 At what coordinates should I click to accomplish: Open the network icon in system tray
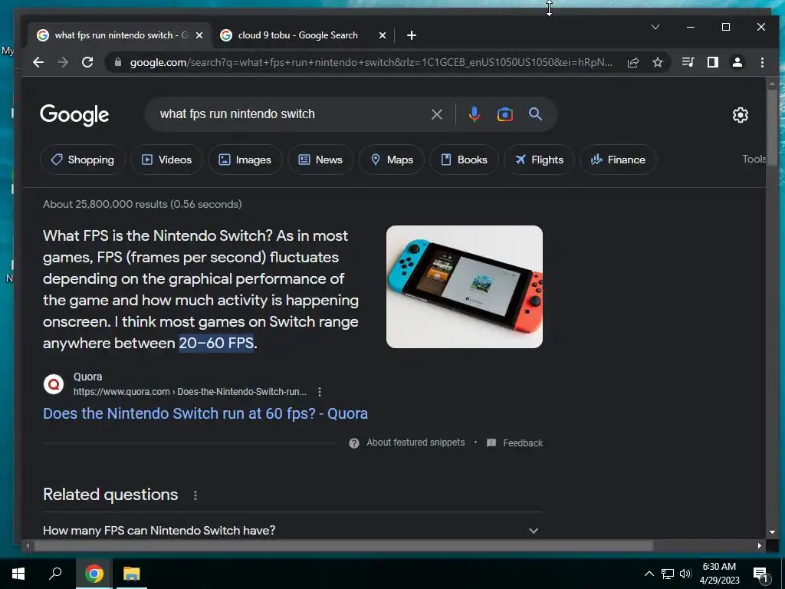click(668, 574)
